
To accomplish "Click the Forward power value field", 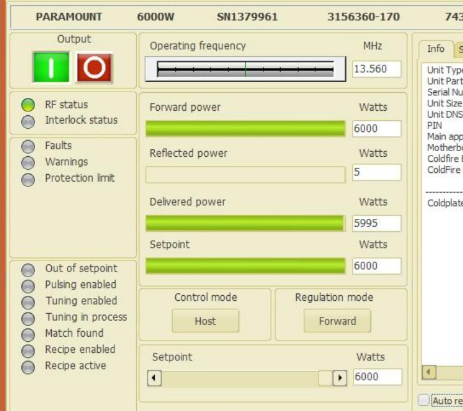I will click(377, 129).
